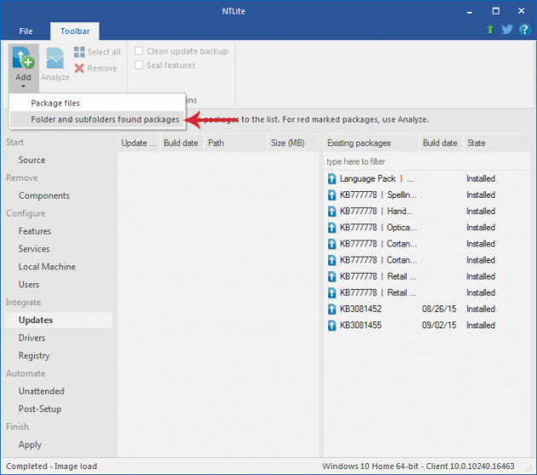
Task: Click the Add package icon
Action: point(23,58)
